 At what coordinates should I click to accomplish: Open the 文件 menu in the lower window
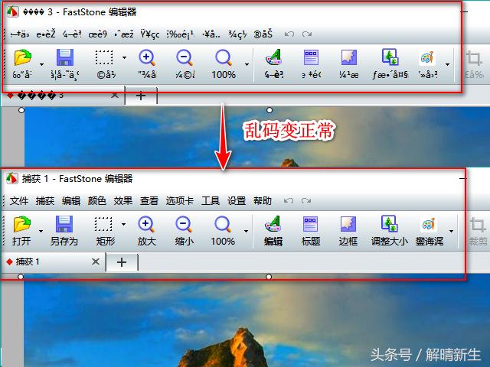click(18, 200)
